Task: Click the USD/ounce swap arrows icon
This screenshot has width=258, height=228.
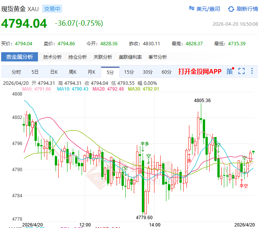Action: click(192, 8)
